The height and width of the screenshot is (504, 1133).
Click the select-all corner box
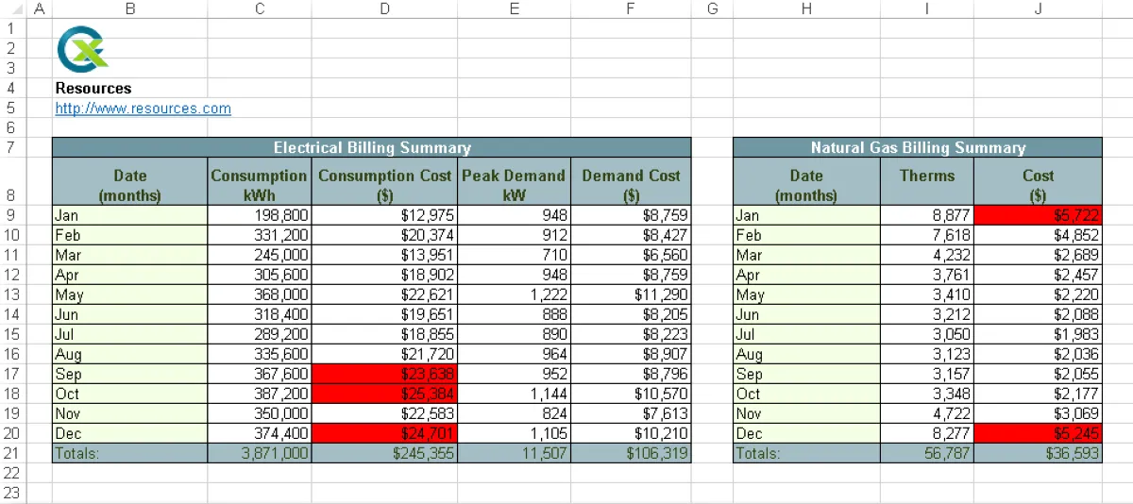tap(12, 8)
